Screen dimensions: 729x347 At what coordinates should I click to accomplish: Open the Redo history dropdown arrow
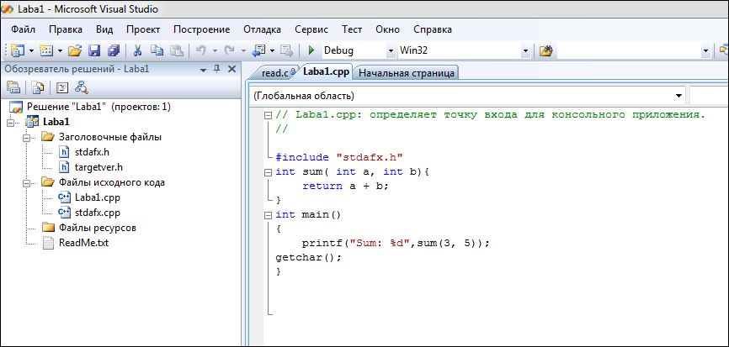(x=243, y=50)
